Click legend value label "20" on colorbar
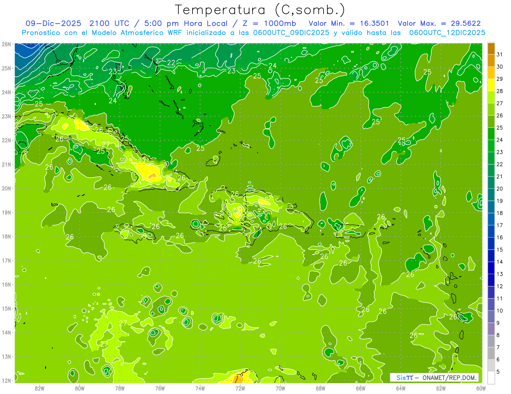 coord(500,189)
